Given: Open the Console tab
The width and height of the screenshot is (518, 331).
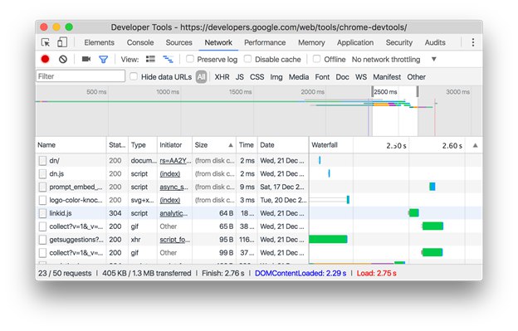Looking at the screenshot, I should 140,42.
